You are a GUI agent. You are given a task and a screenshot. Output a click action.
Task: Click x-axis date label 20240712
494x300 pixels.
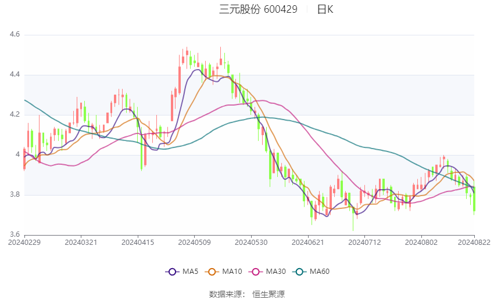tap(364, 243)
